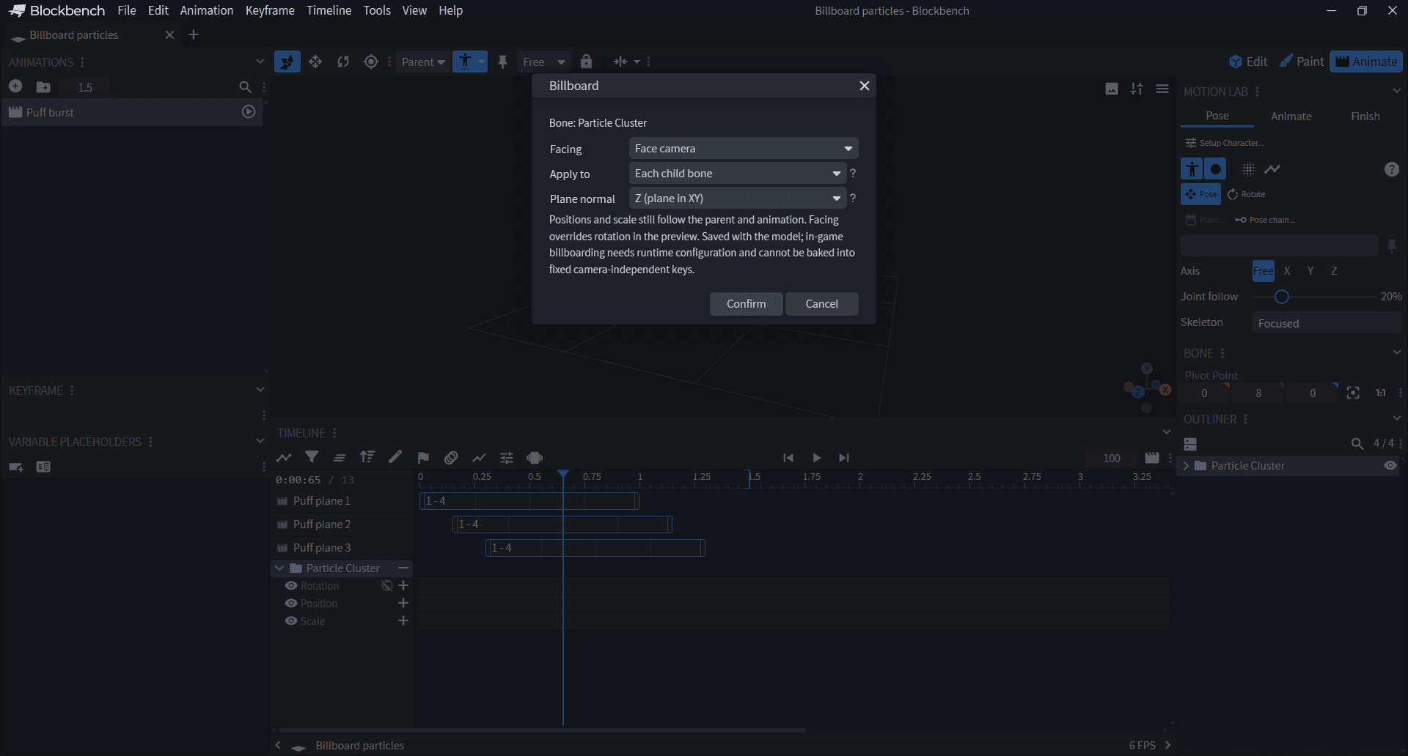Toggle Particle Cluster visibility in outliner
Screen dimensions: 1408x756
(1390, 466)
